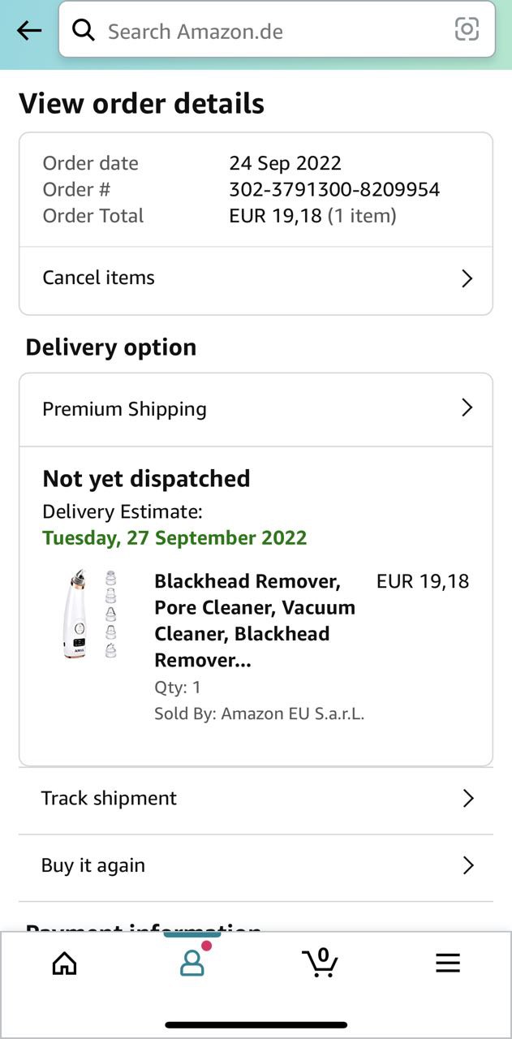This screenshot has width=512, height=1039.
Task: Tap the blackhead remover product thumbnail
Action: pos(91,614)
